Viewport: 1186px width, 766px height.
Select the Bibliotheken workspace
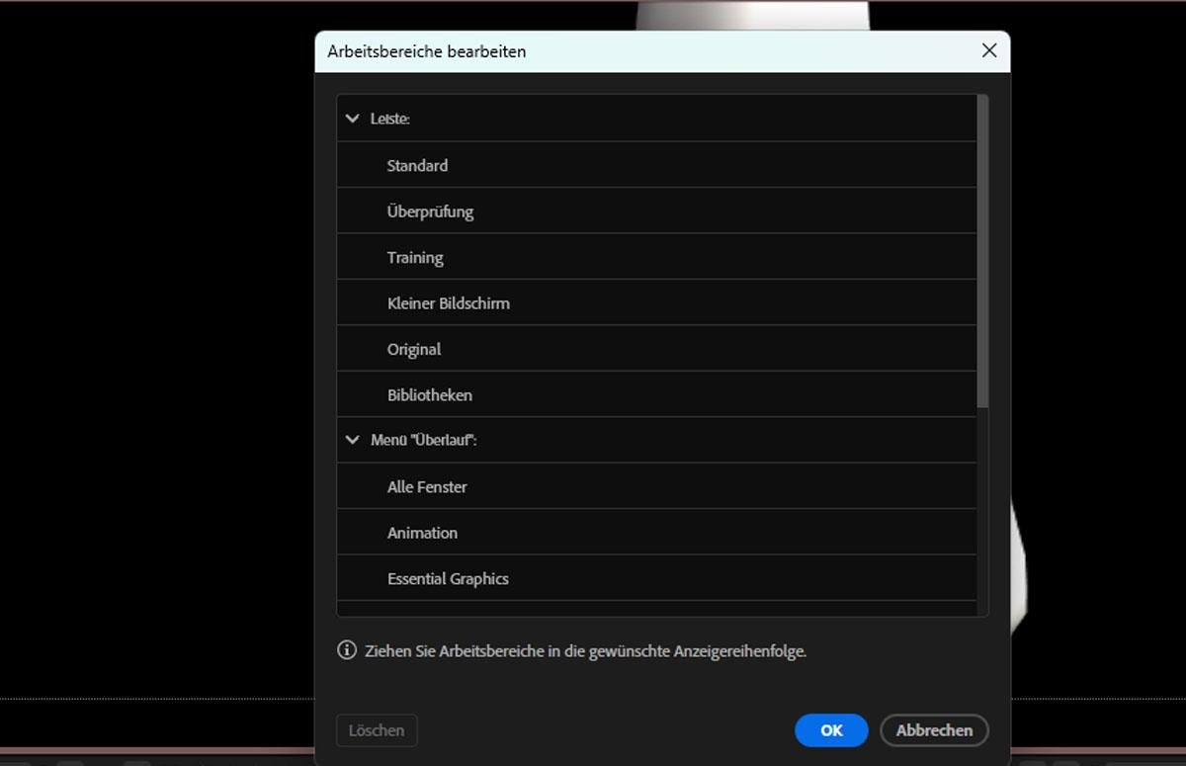430,395
